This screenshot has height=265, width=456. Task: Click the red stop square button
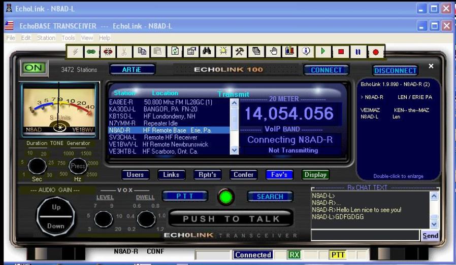click(x=341, y=52)
